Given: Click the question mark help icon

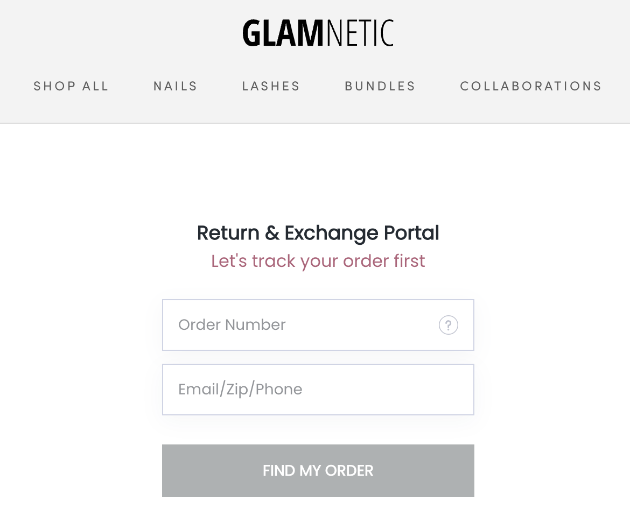Looking at the screenshot, I should point(448,325).
